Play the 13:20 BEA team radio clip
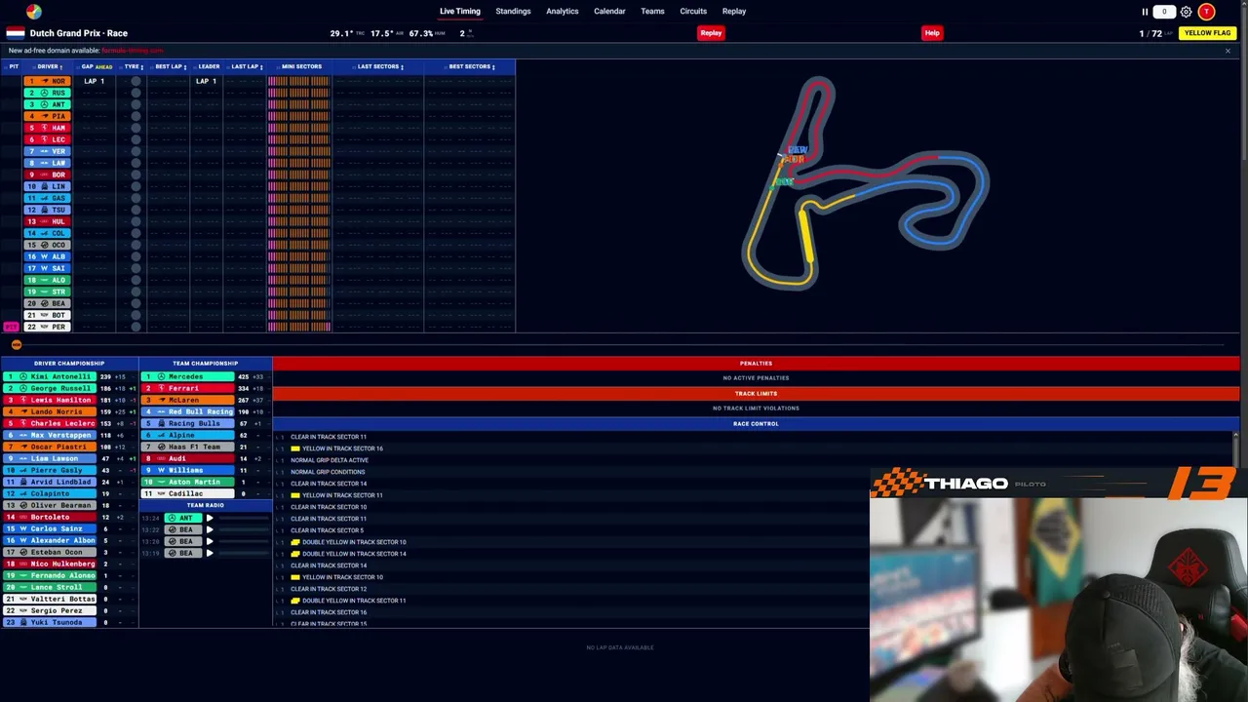The height and width of the screenshot is (702, 1248). point(210,541)
